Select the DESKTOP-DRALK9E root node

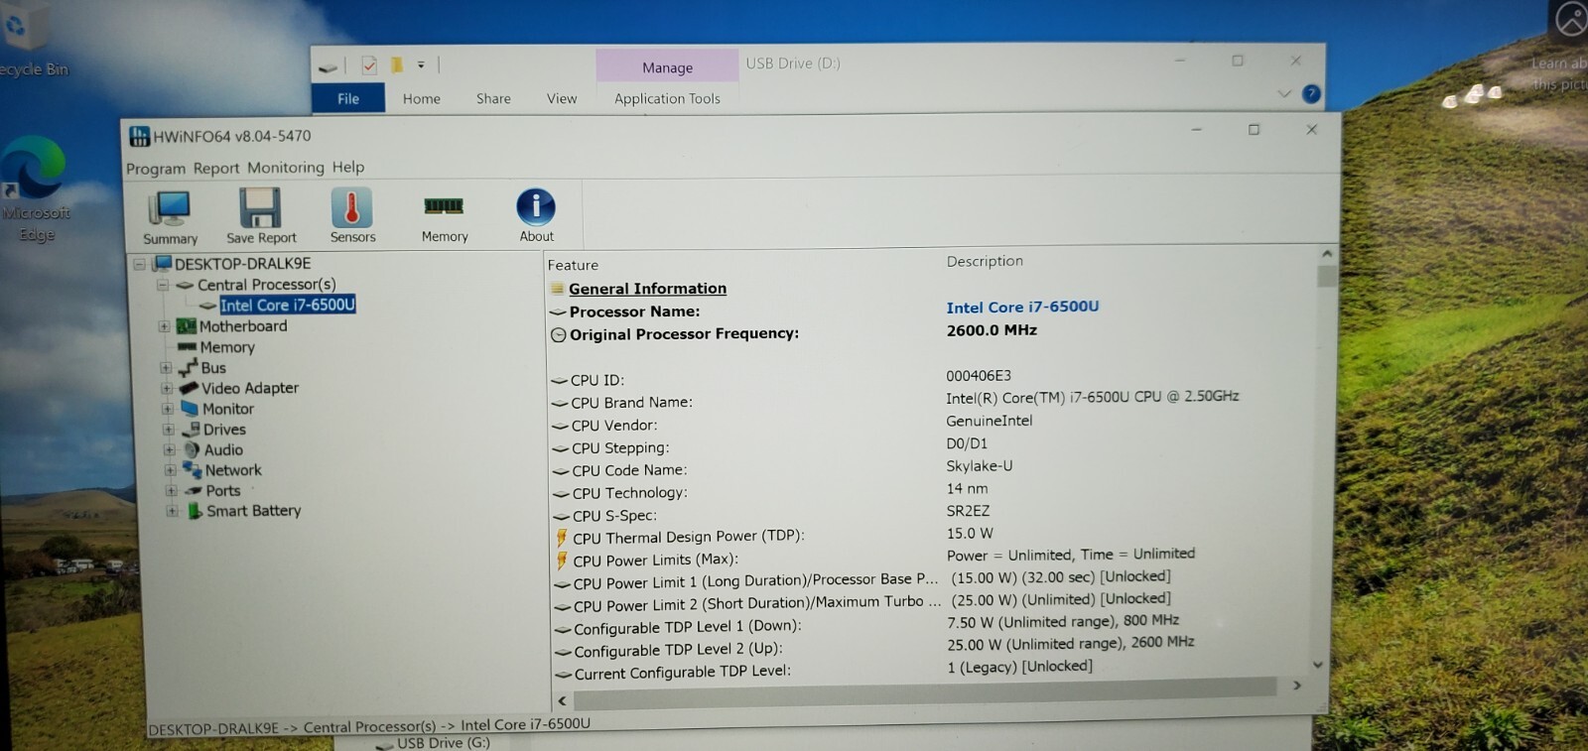[x=242, y=264]
